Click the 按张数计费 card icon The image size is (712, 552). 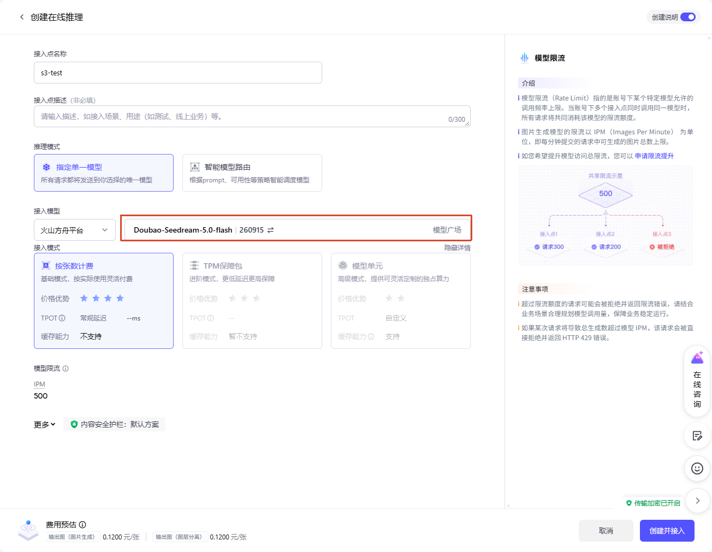(x=46, y=266)
